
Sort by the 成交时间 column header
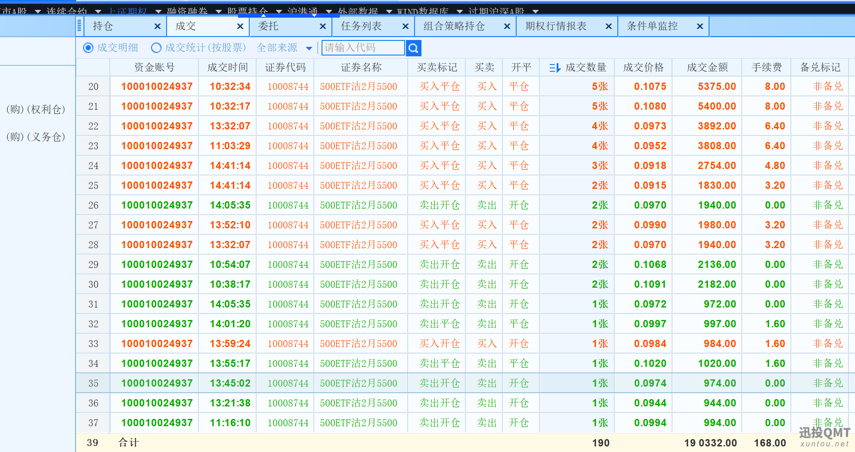(228, 68)
